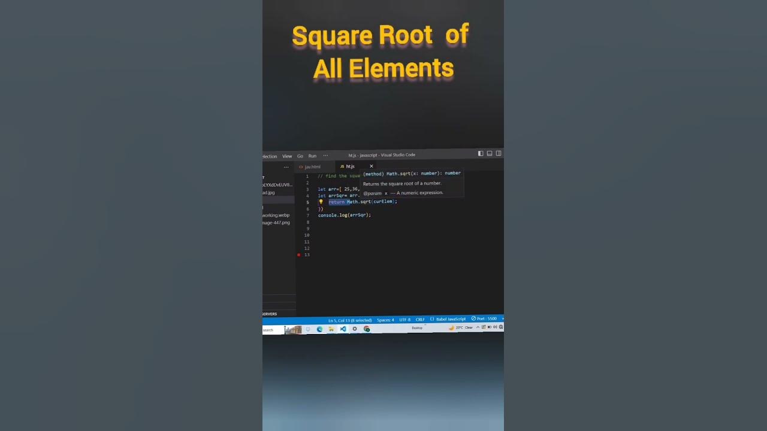Click weather widget 20°C Clear

461,327
